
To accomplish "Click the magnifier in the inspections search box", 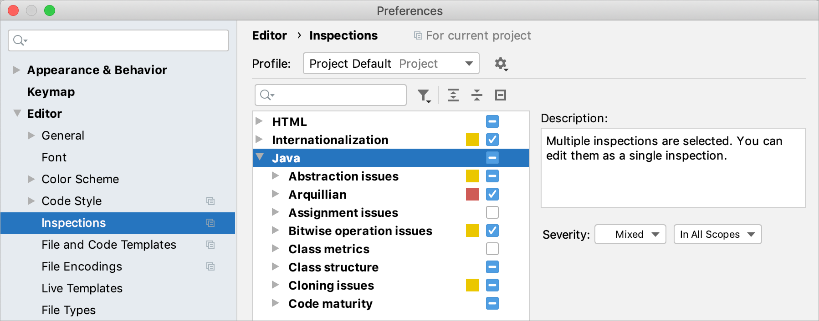I will coord(267,95).
